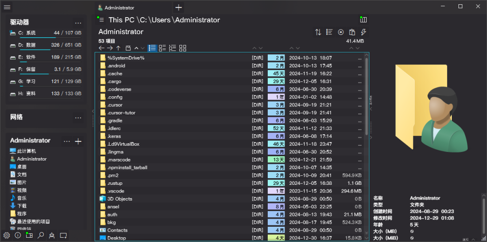The width and height of the screenshot is (487, 242).
Task: Click the new window icon in bottom bar
Action: click(63, 235)
